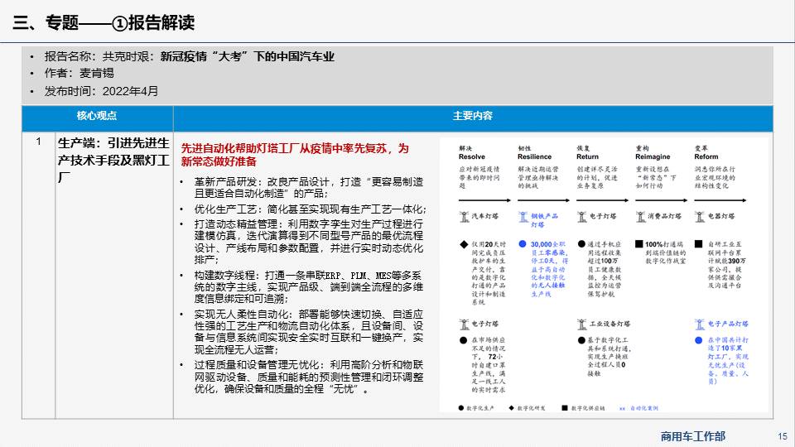
Task: Click the red heading 先进自动化帮助灯塔工厂
Action: click(295, 155)
